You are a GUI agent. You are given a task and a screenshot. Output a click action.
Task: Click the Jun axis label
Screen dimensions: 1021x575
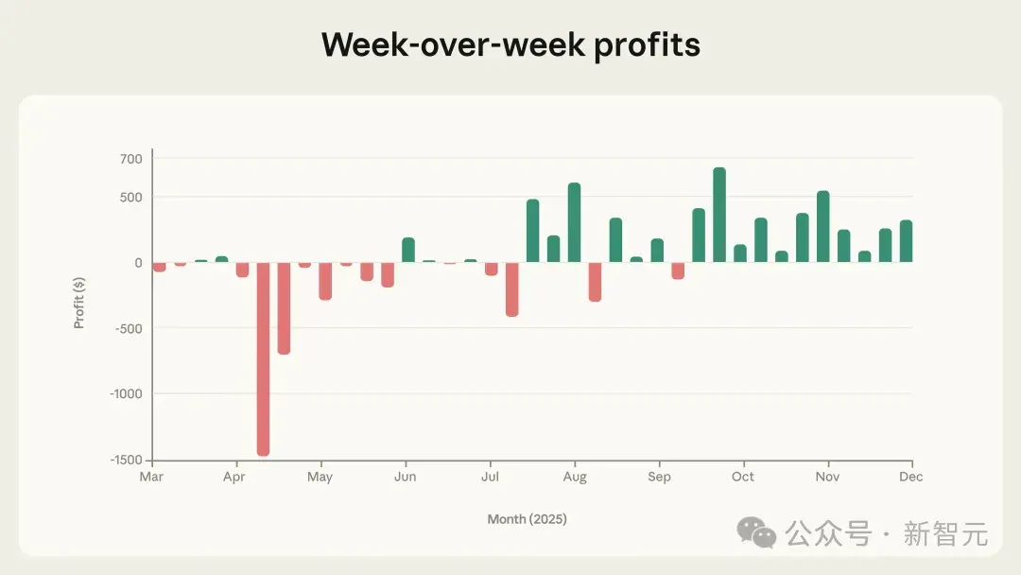pos(405,477)
